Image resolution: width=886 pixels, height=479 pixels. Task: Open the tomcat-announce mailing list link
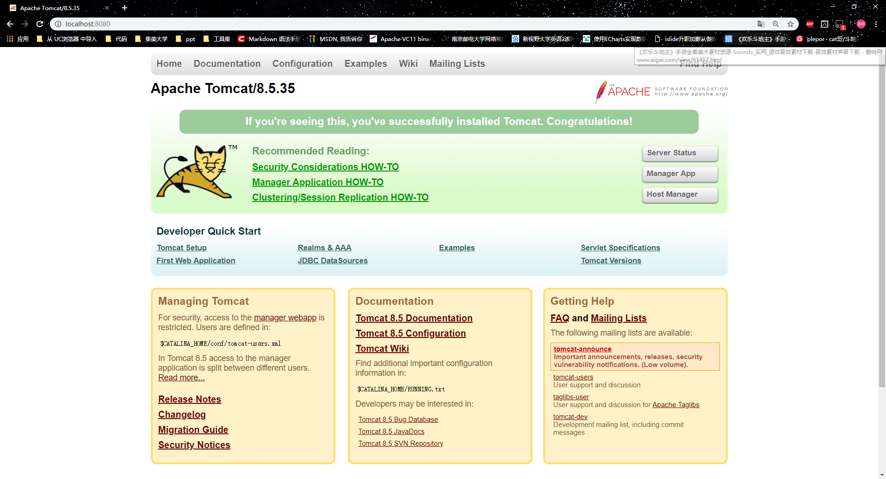click(x=582, y=349)
